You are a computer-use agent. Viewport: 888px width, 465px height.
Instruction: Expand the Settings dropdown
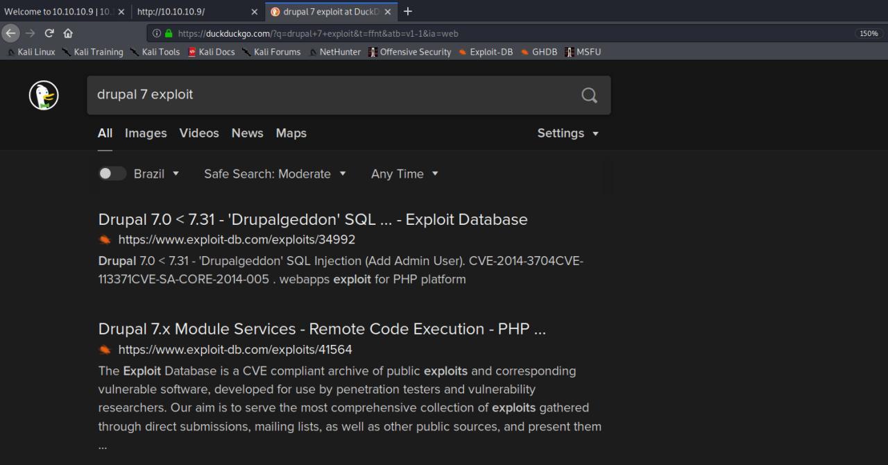point(567,133)
